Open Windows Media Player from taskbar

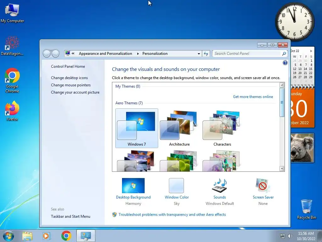click(x=47, y=236)
